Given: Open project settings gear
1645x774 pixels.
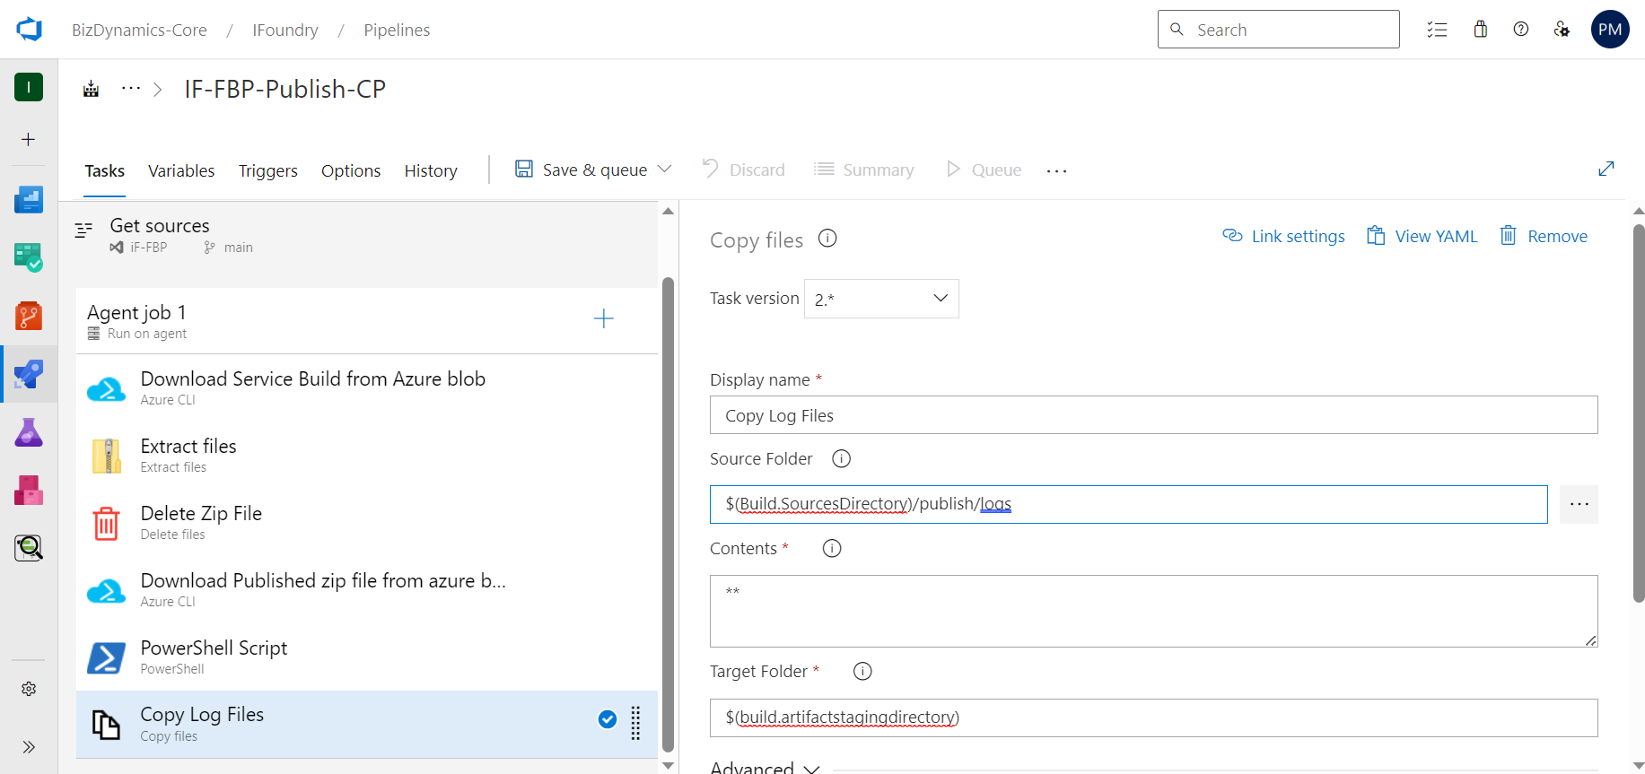Looking at the screenshot, I should (29, 689).
